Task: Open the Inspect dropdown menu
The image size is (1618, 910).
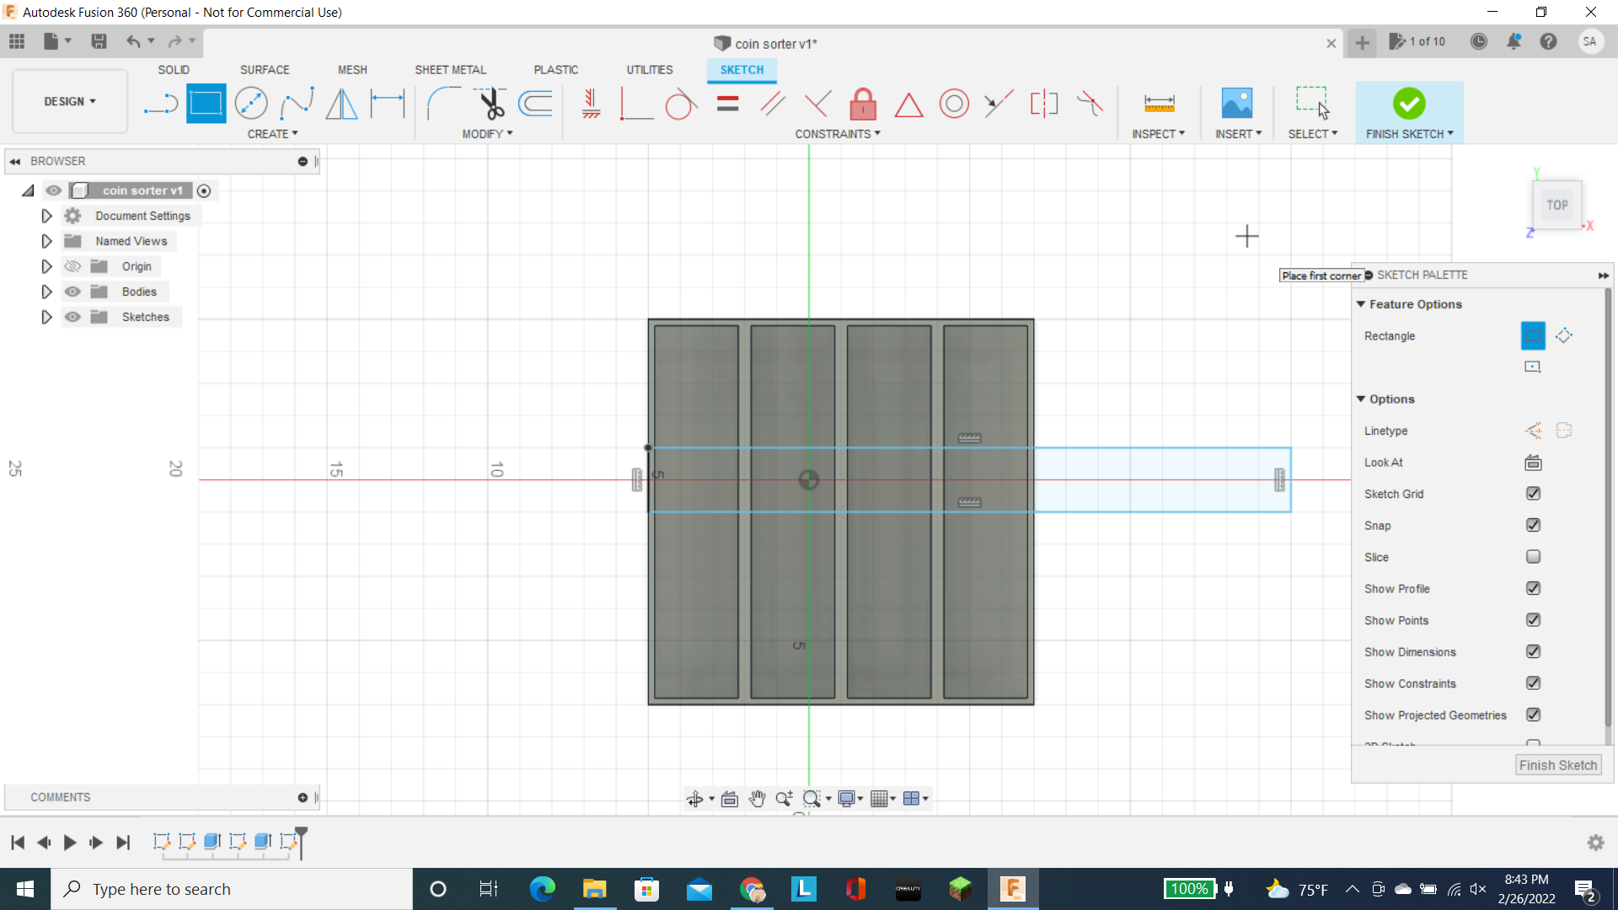Action: tap(1159, 133)
